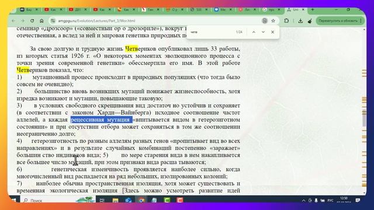Click the Chrome taskbar icon
374x210 pixels.
pos(141,200)
